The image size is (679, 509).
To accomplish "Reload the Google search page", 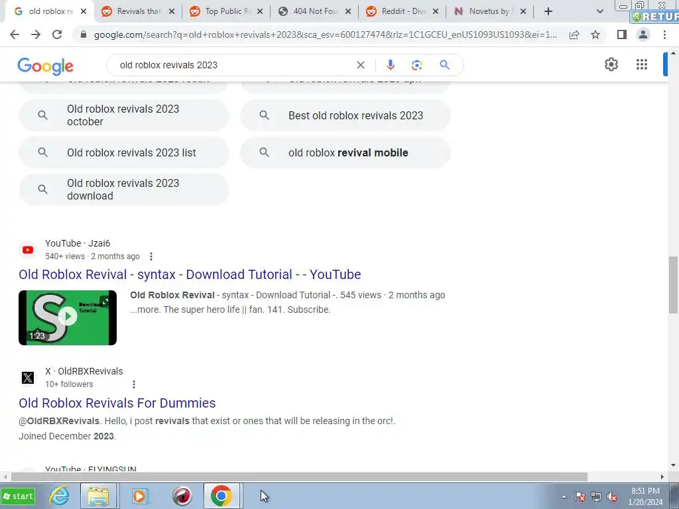I will pos(57,34).
